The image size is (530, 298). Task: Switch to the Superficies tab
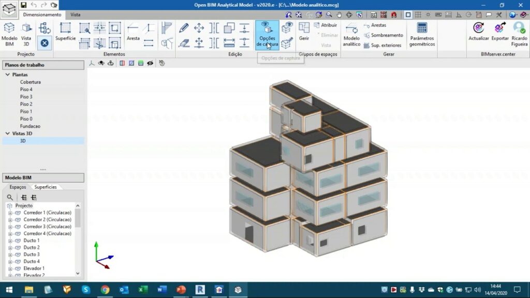pos(46,187)
